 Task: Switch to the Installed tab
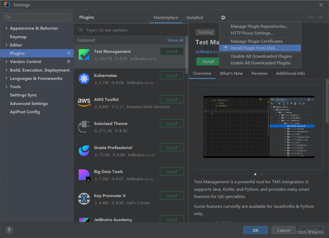pos(194,18)
